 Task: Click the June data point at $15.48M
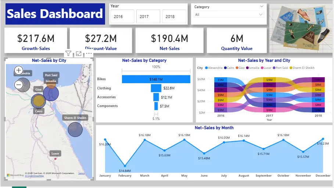tap(204, 153)
